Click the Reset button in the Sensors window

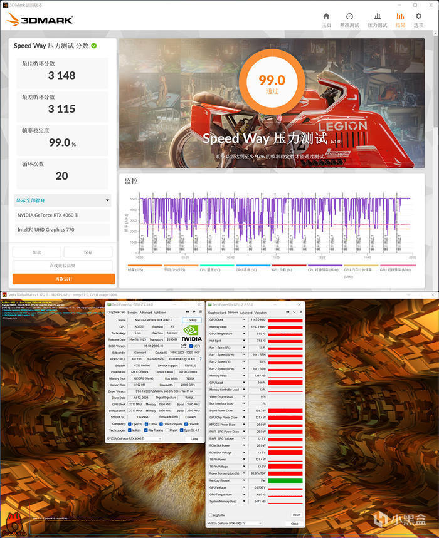[296, 515]
